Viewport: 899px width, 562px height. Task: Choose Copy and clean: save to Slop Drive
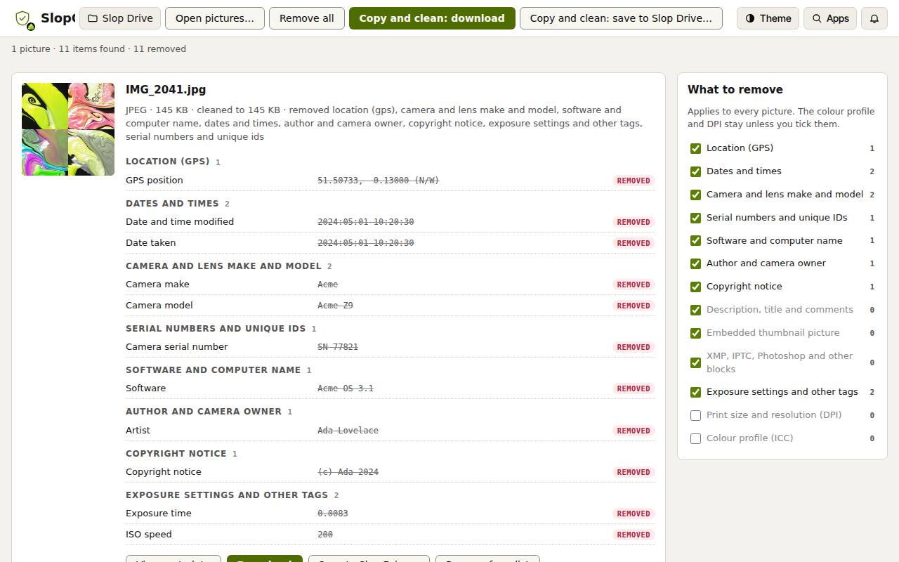click(621, 18)
